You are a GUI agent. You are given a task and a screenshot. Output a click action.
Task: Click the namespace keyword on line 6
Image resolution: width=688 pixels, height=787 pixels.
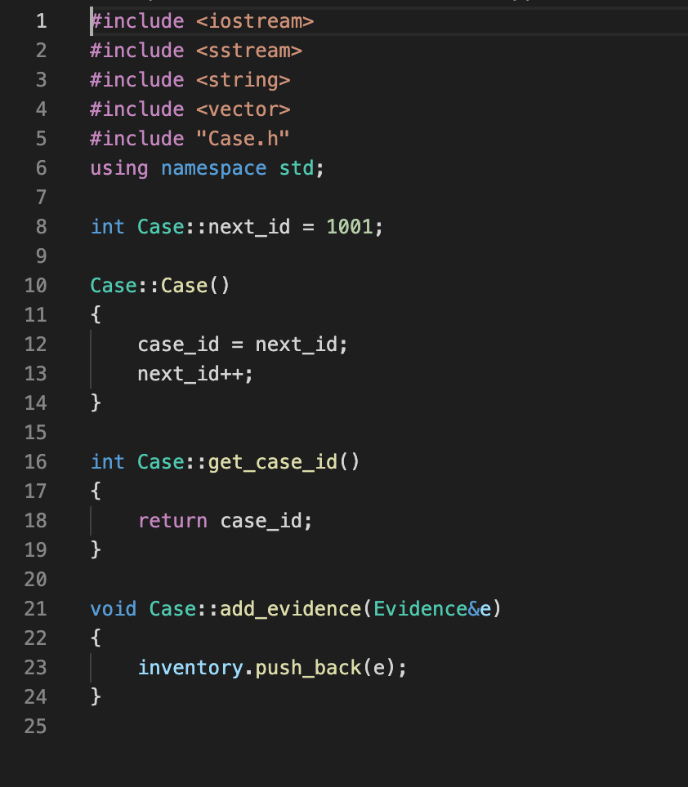(x=214, y=169)
